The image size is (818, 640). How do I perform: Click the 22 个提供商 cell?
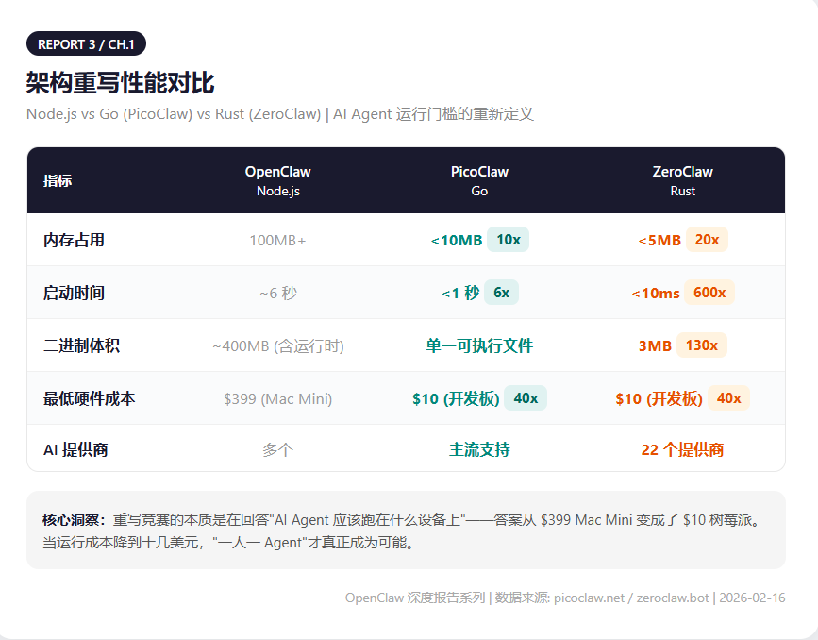[x=682, y=450]
